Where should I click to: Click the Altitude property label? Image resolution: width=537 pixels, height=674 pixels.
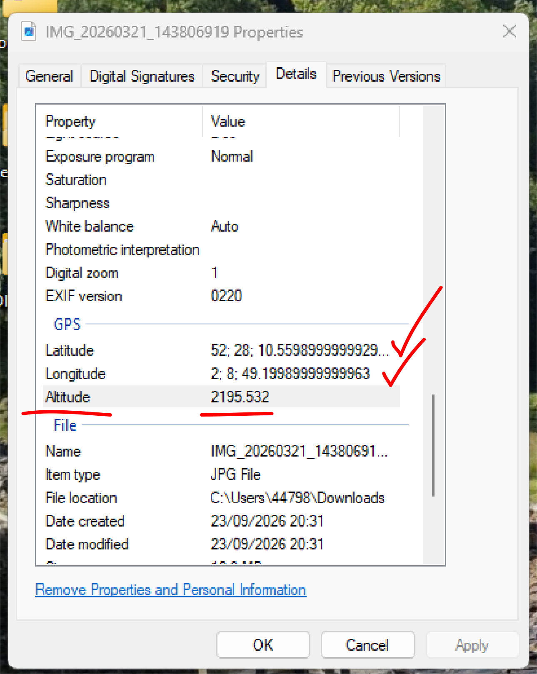tap(67, 397)
